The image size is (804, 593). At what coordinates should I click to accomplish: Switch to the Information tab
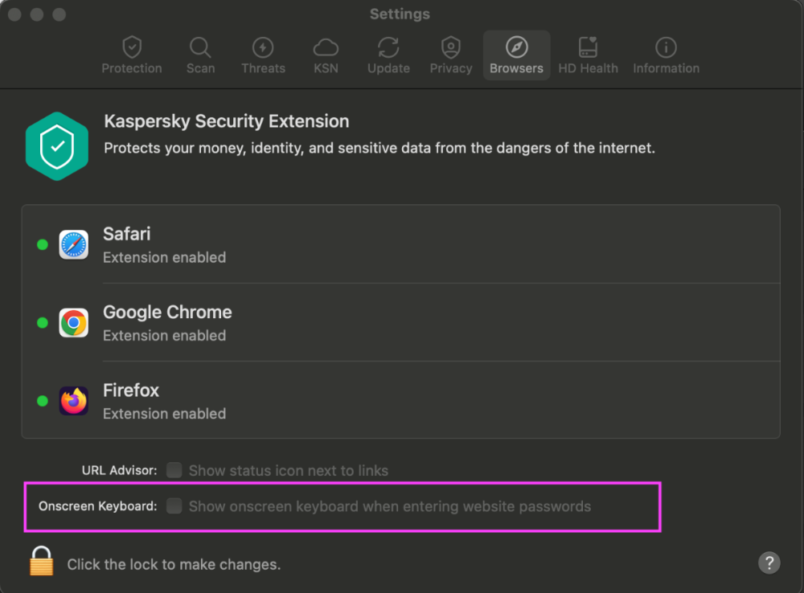[666, 55]
